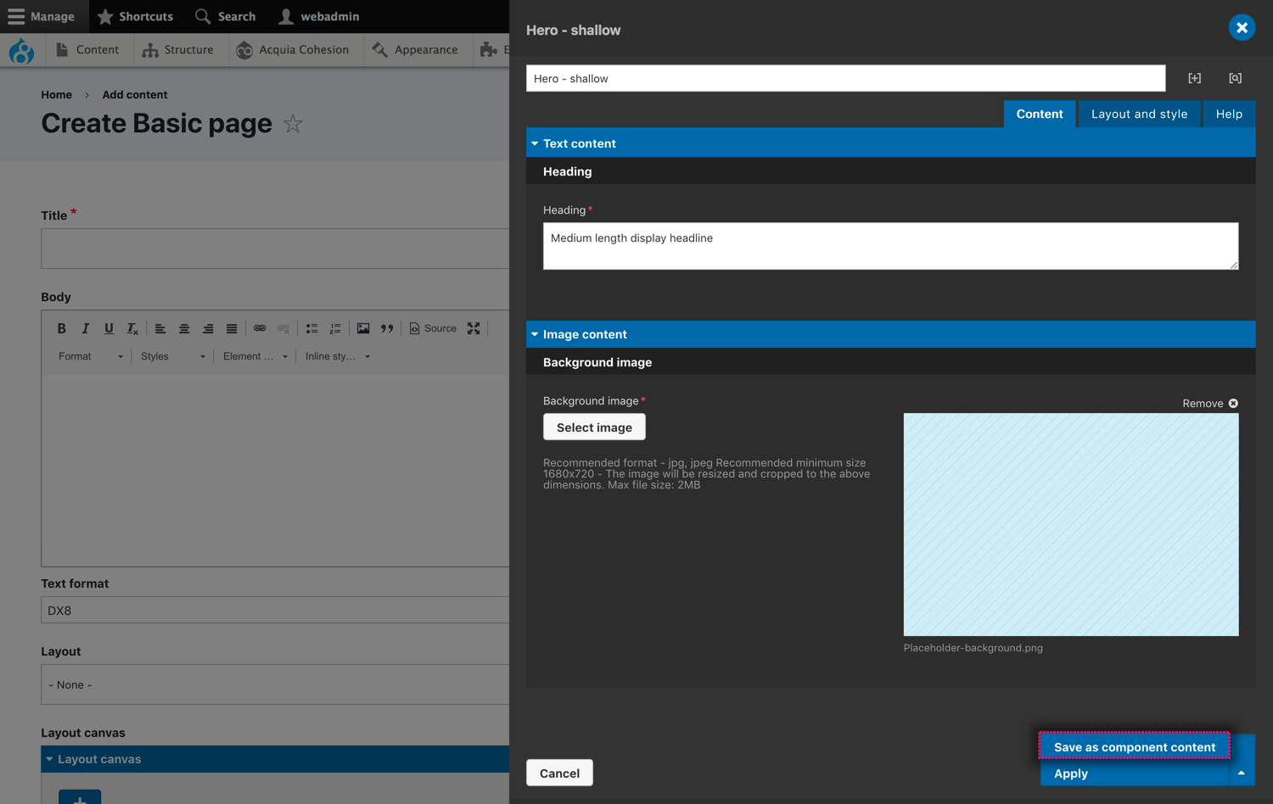Align text right in Body editor
The image size is (1273, 804).
[x=208, y=328]
